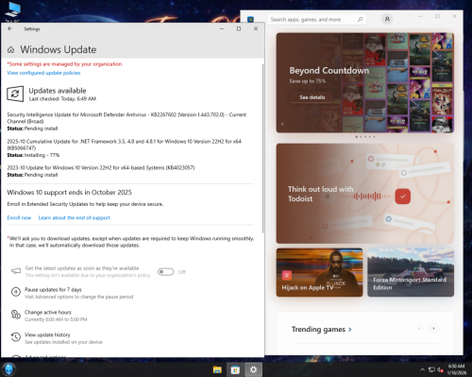Open Think out loud with Todoist card
Viewport: 472px width, 377px height.
click(365, 194)
